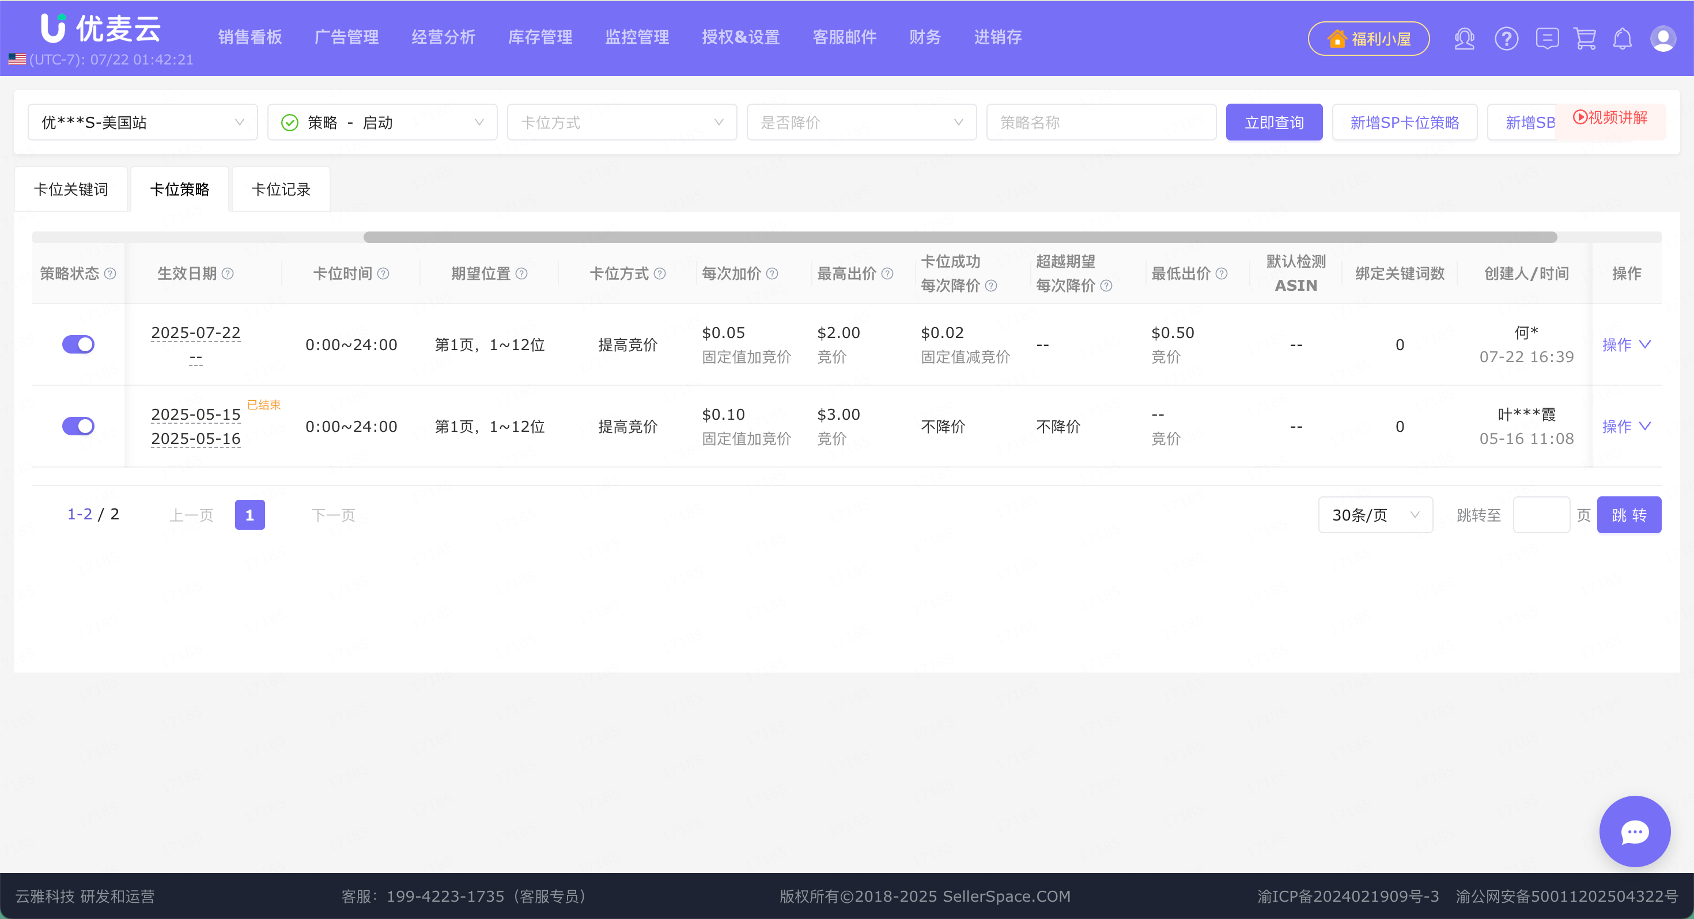Switch to the 卡位关键词 tab
Viewport: 1694px width, 919px height.
71,189
